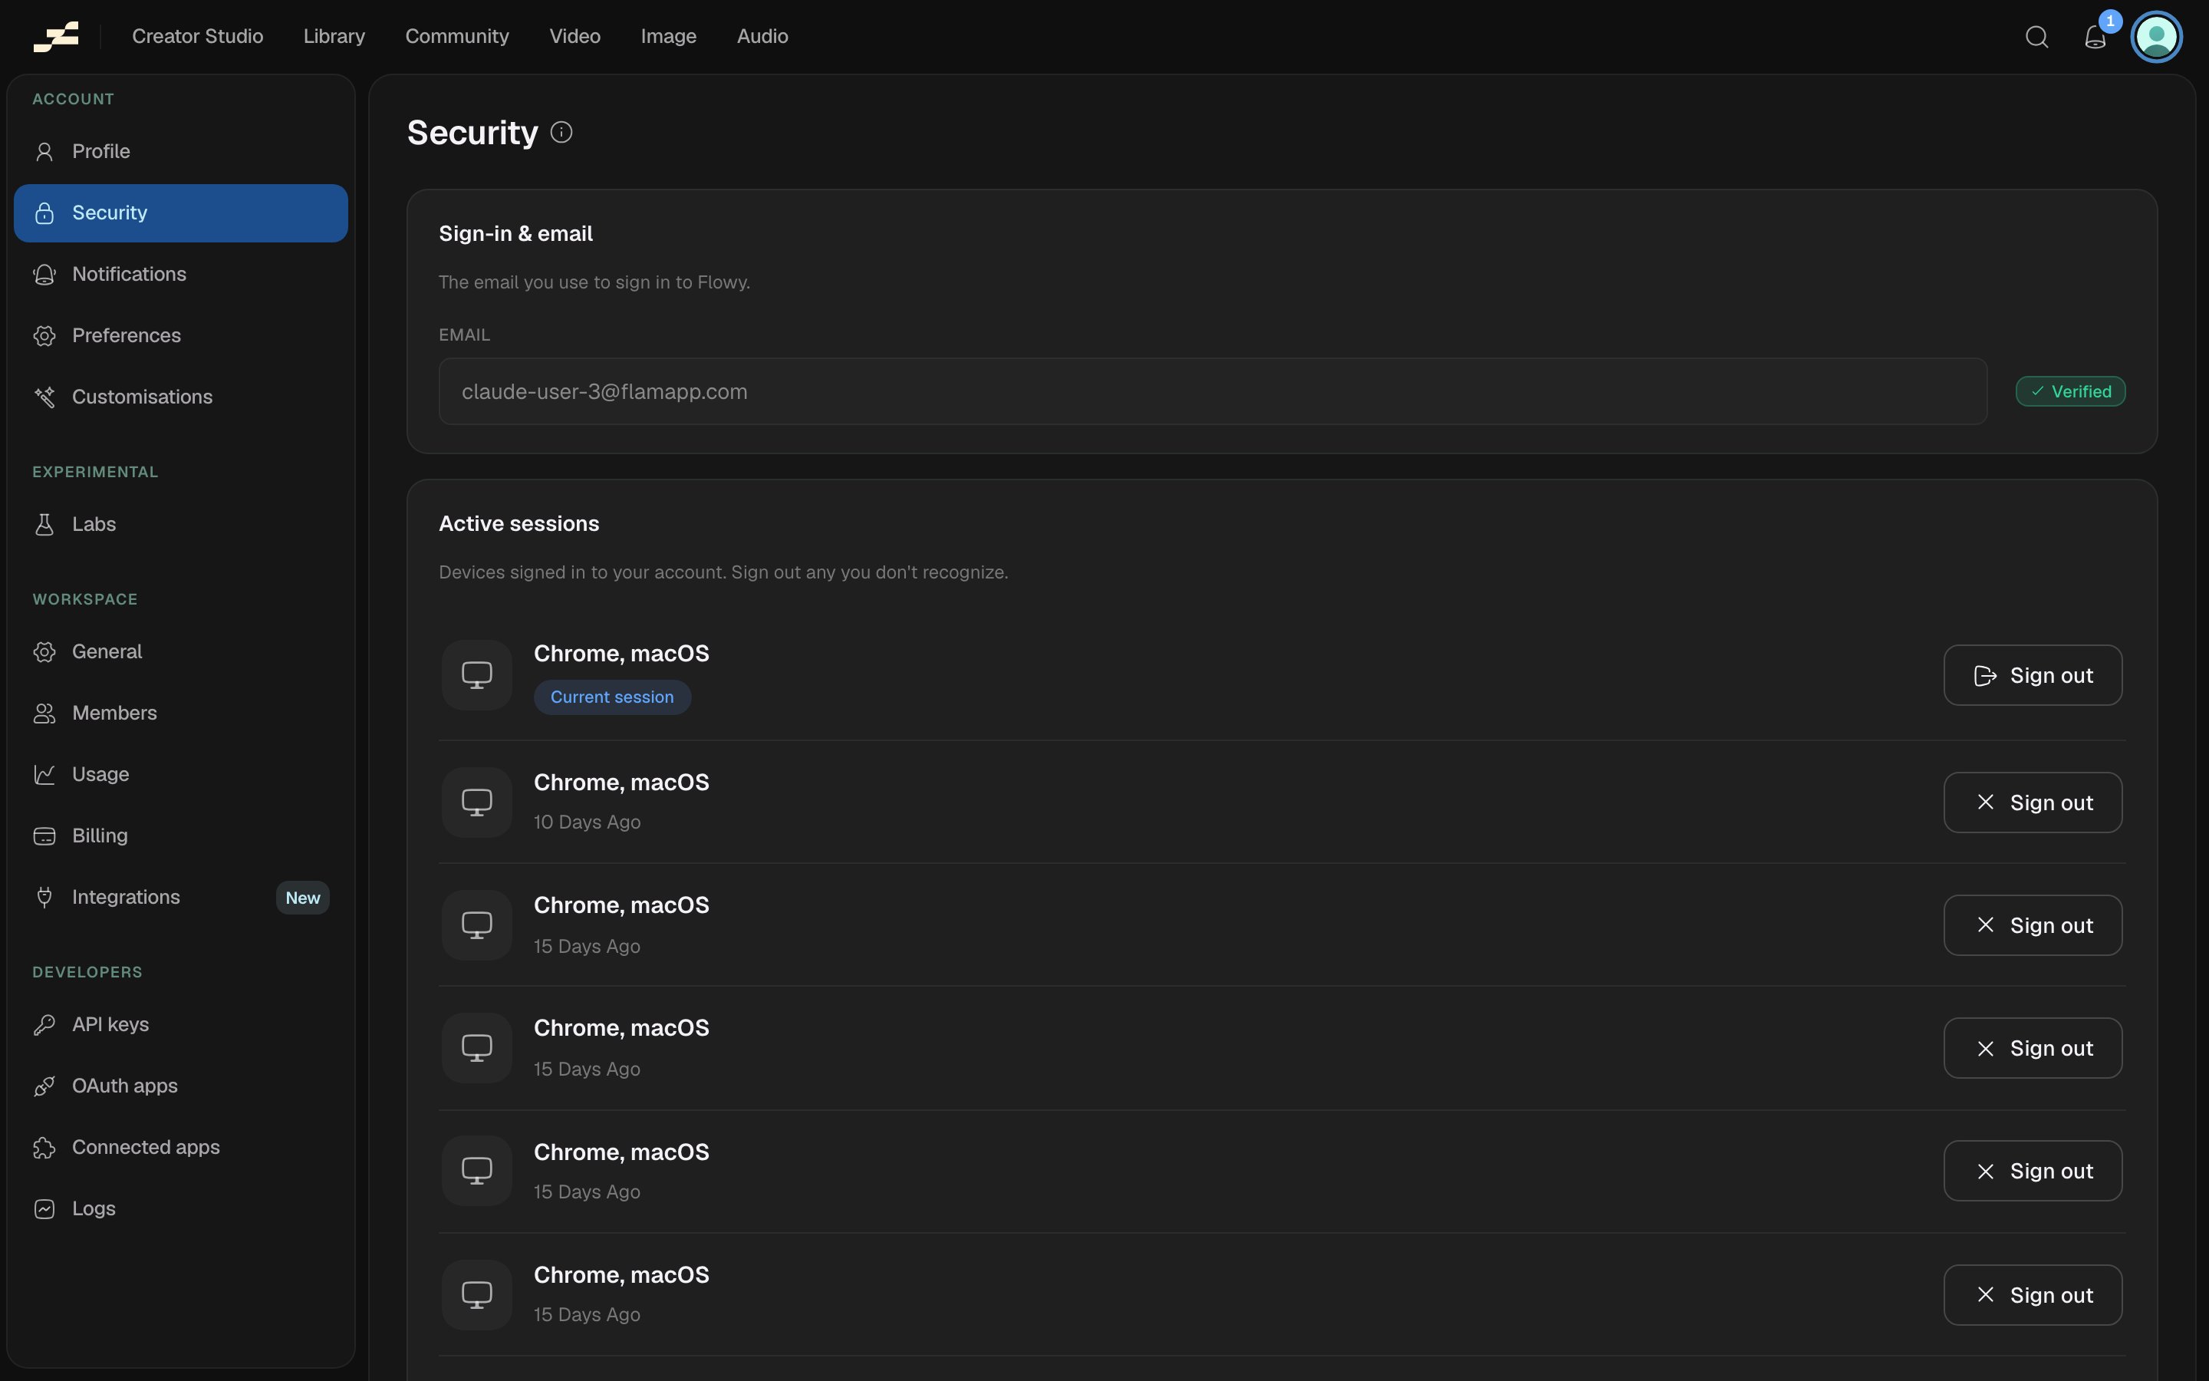Open the user avatar menu
Screen dimensions: 2209x1381
[2156, 37]
